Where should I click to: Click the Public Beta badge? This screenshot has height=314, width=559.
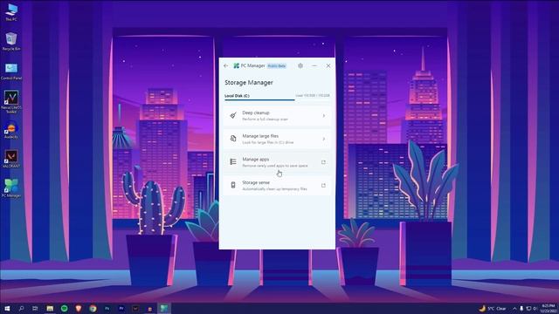click(277, 66)
